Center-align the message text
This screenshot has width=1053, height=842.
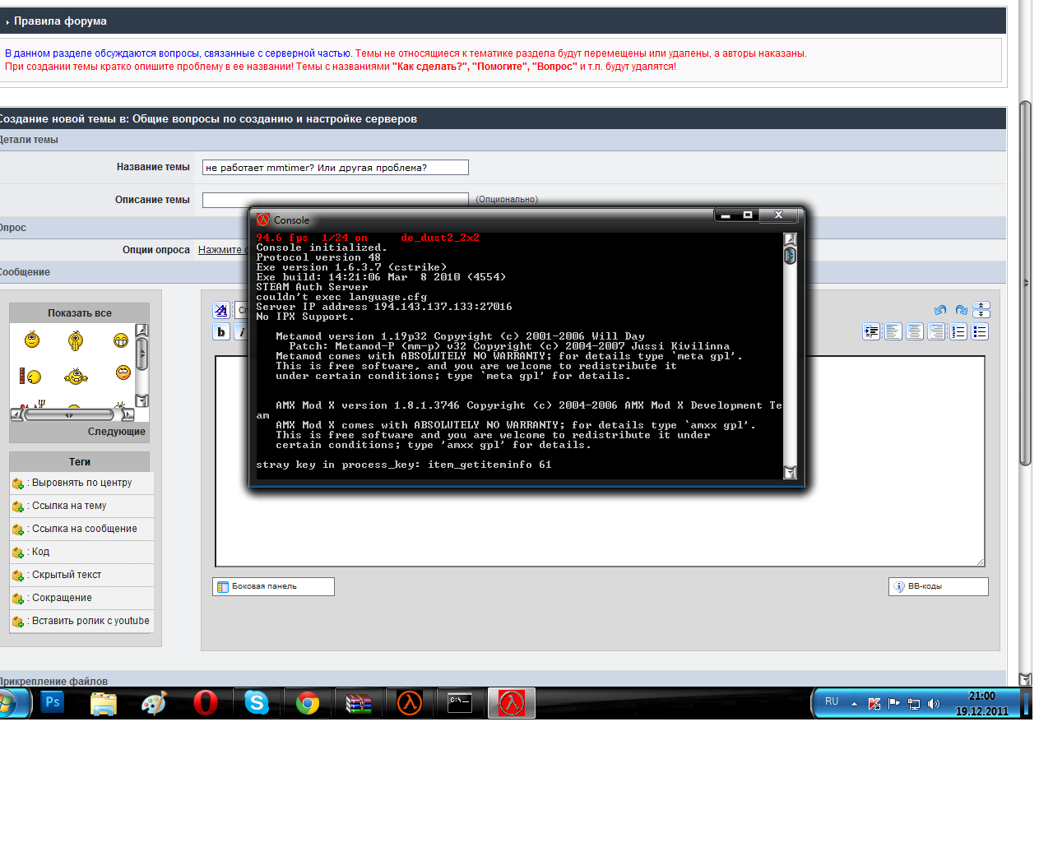(914, 332)
